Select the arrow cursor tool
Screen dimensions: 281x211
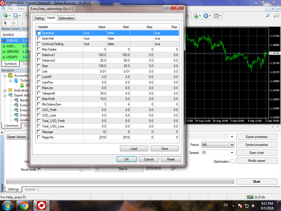coord(5,23)
